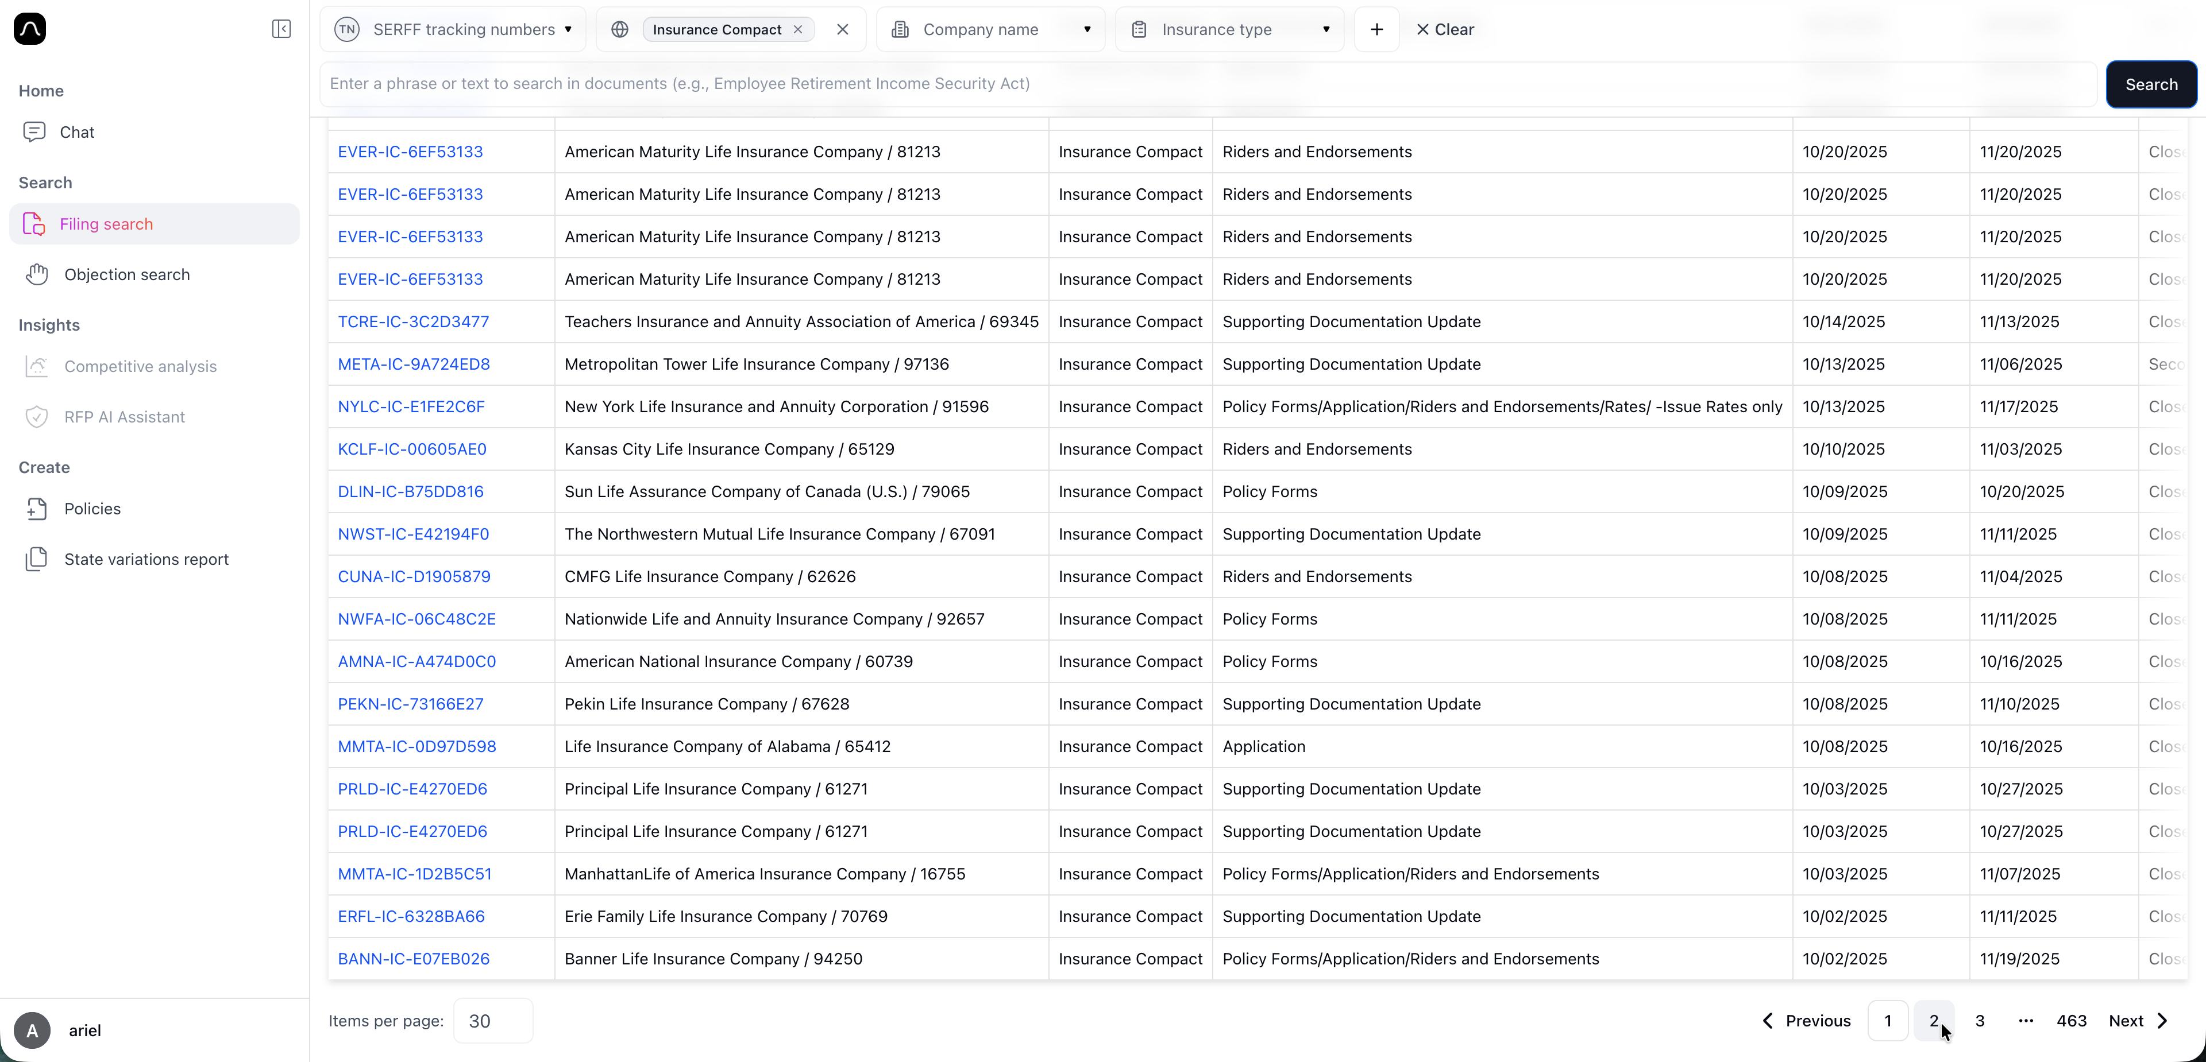Screen dimensions: 2206x1062
Task: Open the Objection search hand icon
Action: [x=37, y=274]
